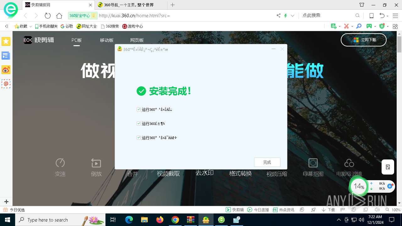Expand the translate icon dropdown arrow

pos(340,27)
